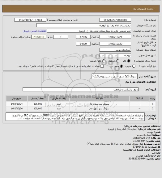Click the validity time field 14:00

point(83,44)
